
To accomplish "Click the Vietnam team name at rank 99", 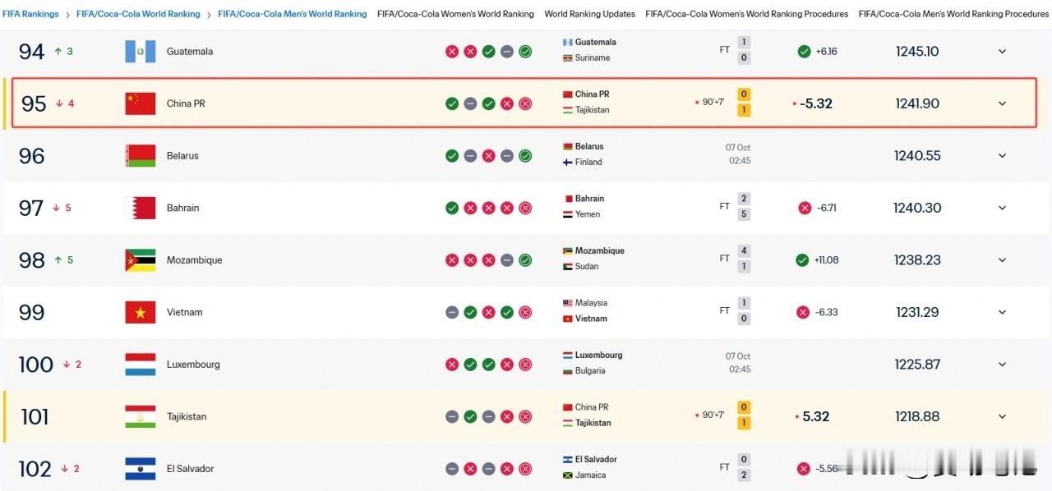I will tap(184, 312).
